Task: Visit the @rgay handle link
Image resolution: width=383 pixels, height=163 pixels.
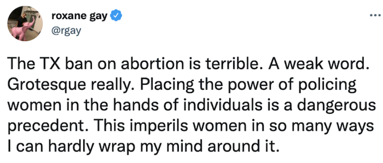Action: (66, 31)
